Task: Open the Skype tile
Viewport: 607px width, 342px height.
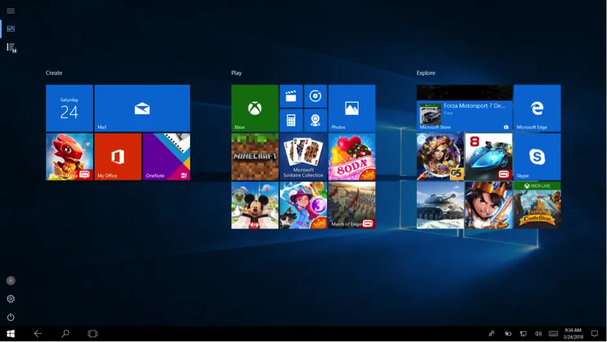Action: [x=537, y=157]
